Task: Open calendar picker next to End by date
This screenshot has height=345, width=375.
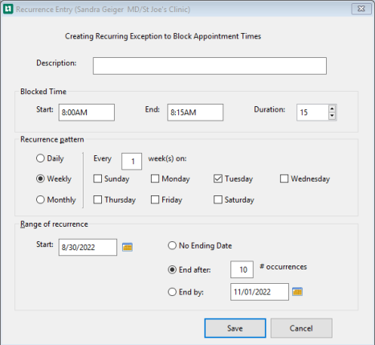Action: click(297, 291)
